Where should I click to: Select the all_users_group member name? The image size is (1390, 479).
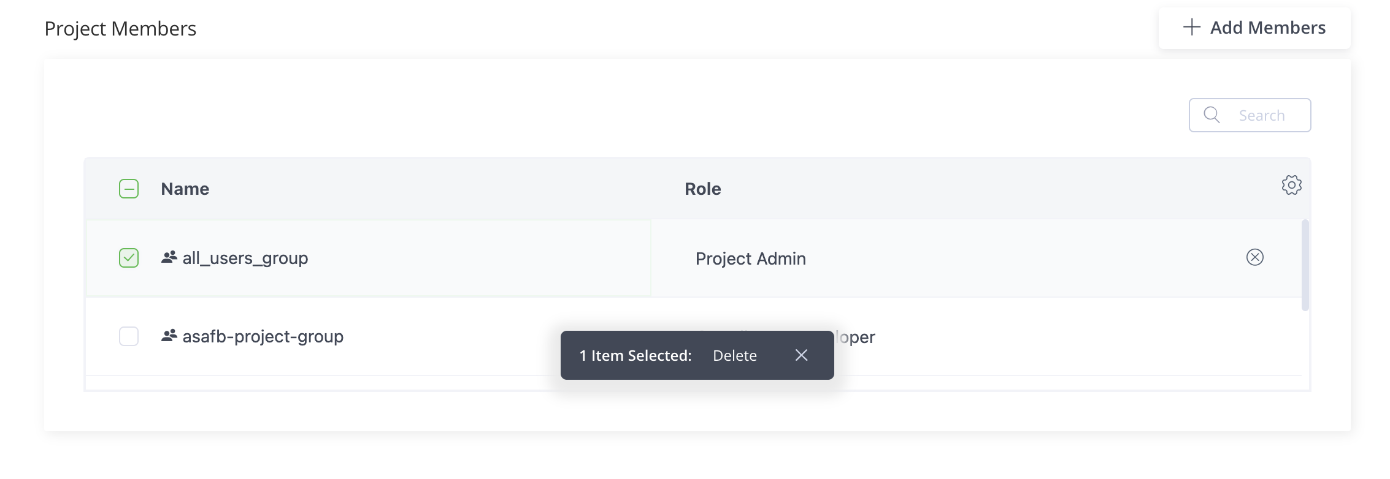(245, 258)
